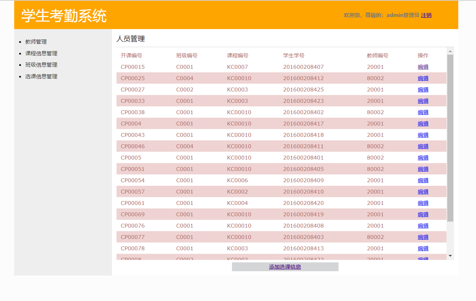The height and width of the screenshot is (301, 476).
Task: Select cell CP0005
Action: [131, 158]
